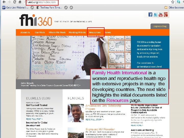Click the browser forward arrow
The width and height of the screenshot is (184, 138).
pos(9,2)
